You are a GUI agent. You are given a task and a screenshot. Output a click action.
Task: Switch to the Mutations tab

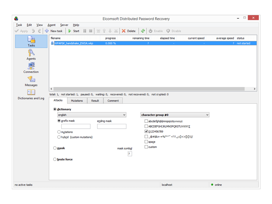(77, 101)
